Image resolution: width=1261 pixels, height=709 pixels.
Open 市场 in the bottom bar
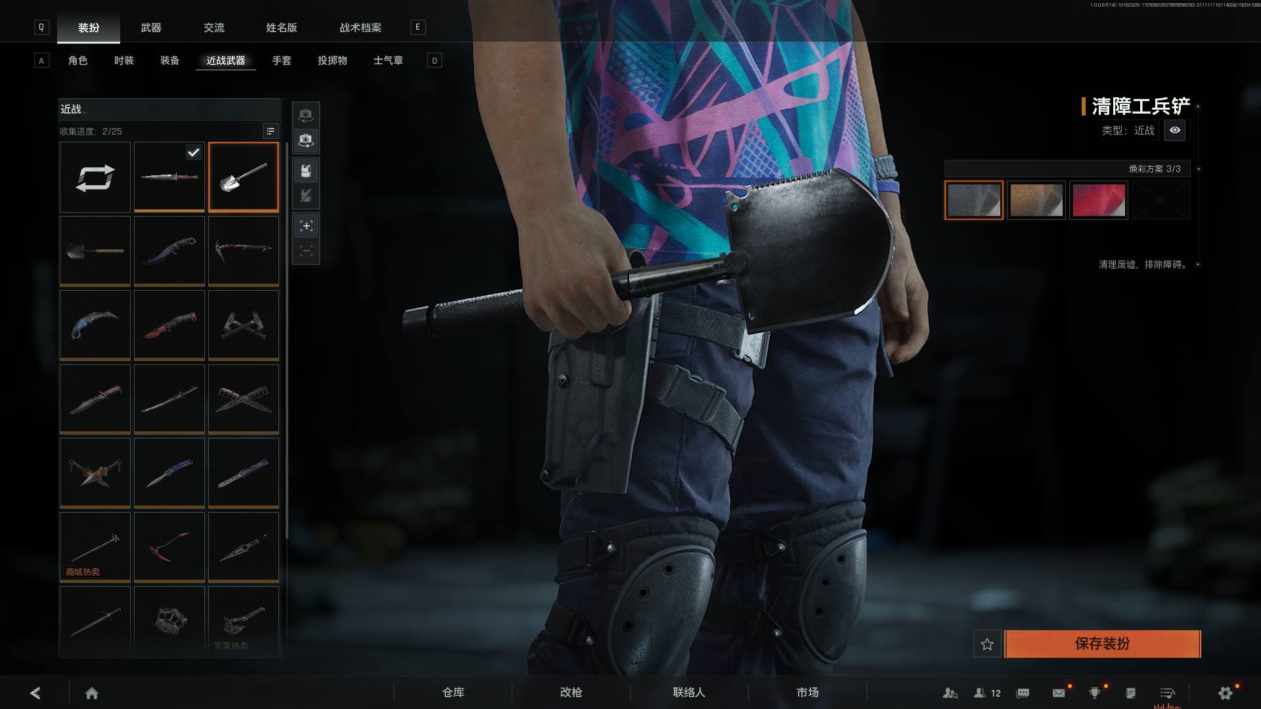coord(808,693)
